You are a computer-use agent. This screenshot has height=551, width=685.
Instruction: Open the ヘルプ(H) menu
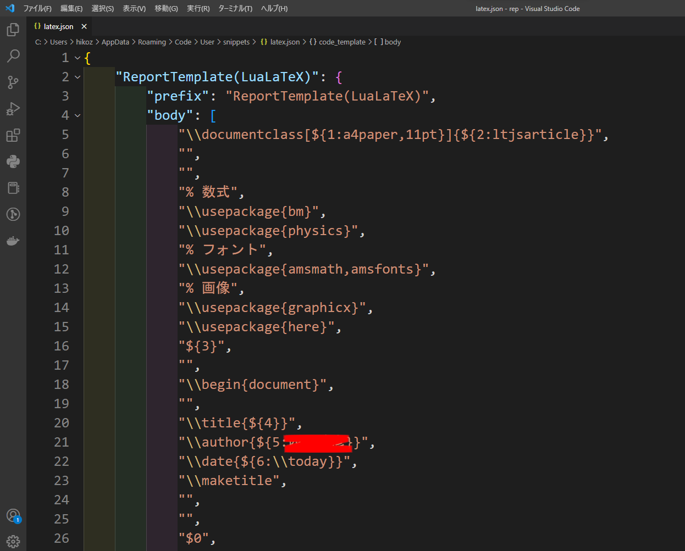pos(274,8)
